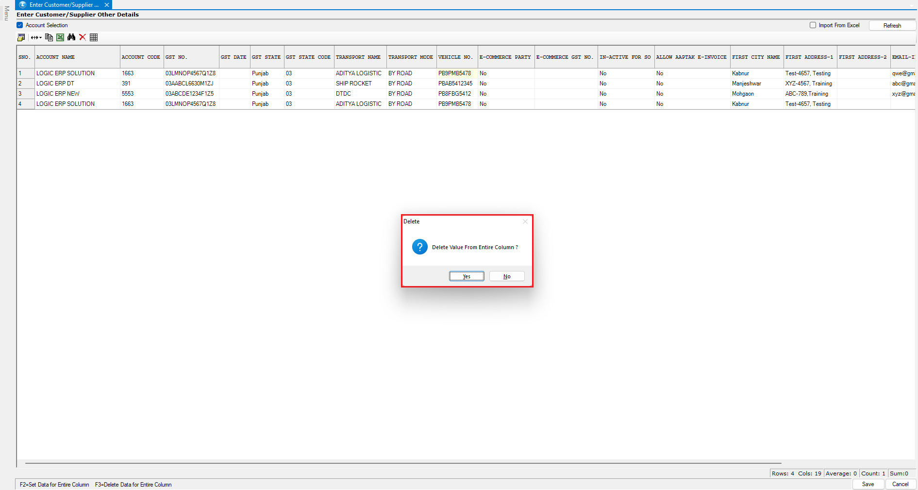Export grid using the green Excel icon
The height and width of the screenshot is (490, 918).
tap(60, 37)
